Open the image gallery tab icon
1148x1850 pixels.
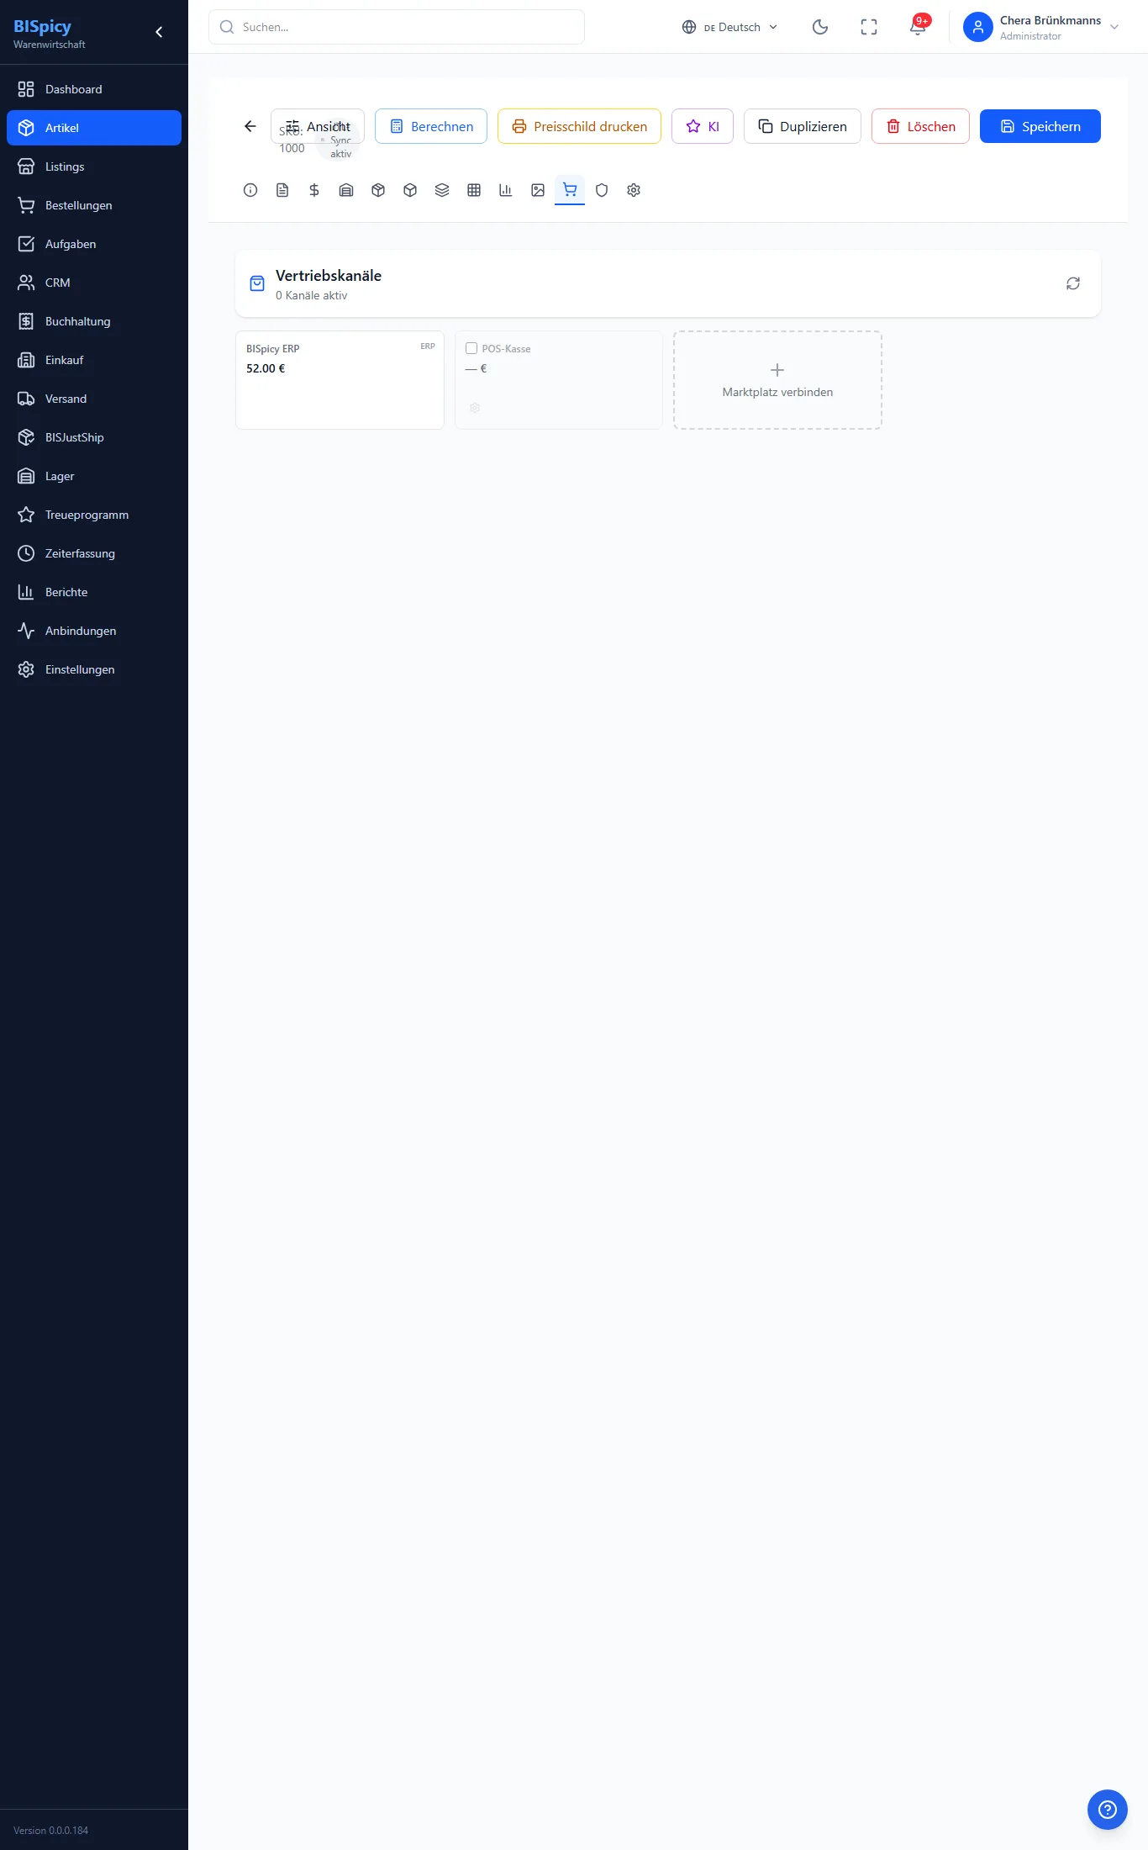(538, 190)
